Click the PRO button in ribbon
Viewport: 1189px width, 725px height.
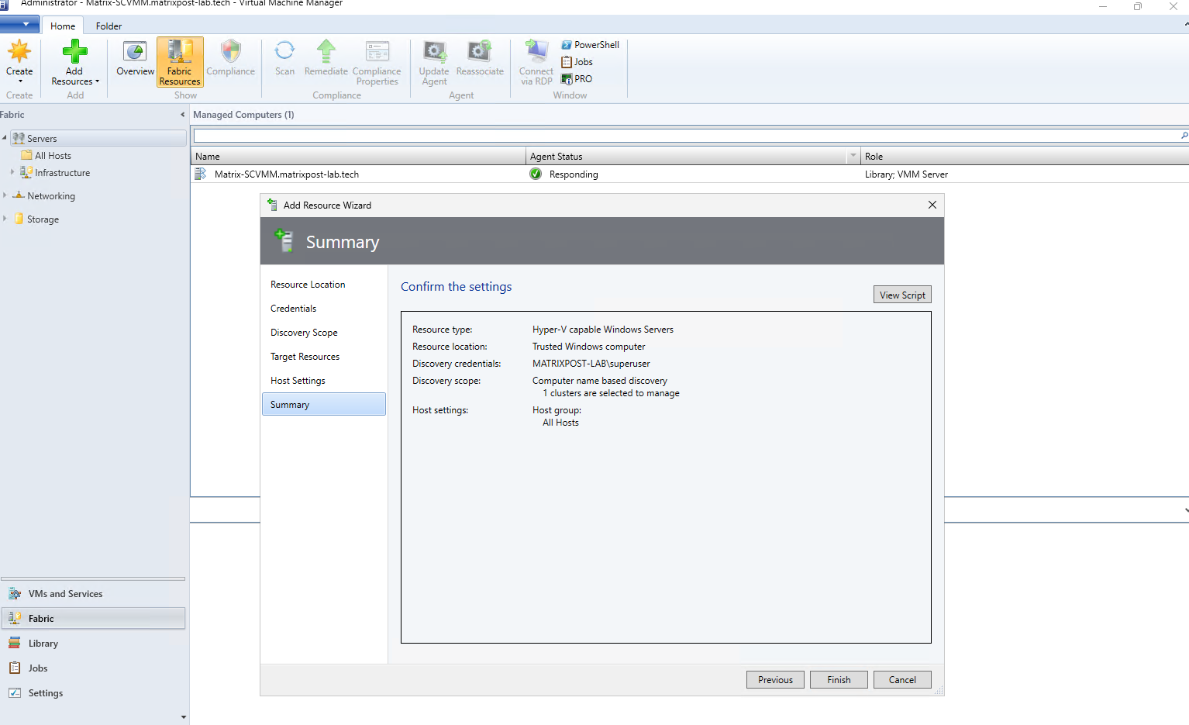tap(577, 79)
